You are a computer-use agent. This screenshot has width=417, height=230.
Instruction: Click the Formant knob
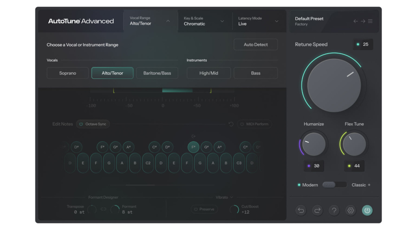(x=115, y=210)
